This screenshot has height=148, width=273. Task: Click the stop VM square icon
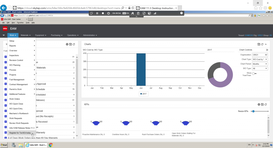pos(103,13)
